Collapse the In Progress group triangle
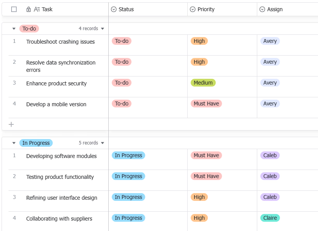The height and width of the screenshot is (231, 318). click(14, 143)
